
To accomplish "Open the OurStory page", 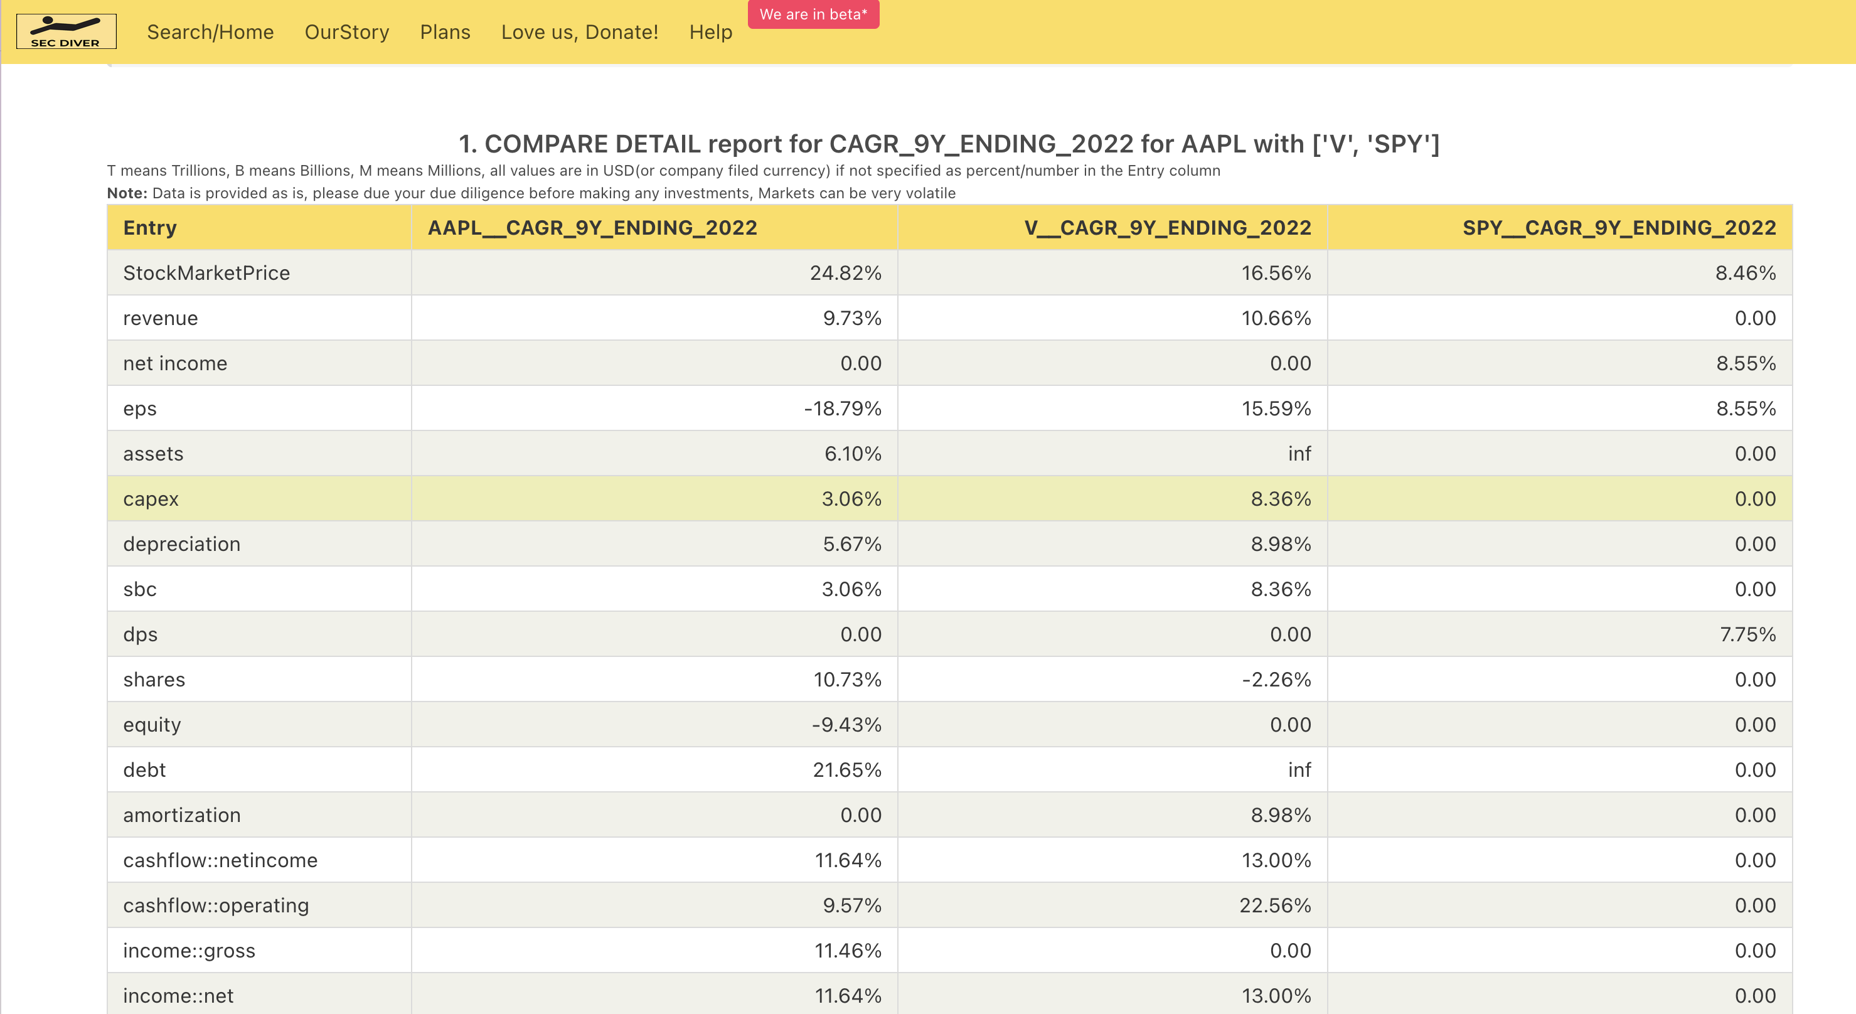I will tap(346, 32).
